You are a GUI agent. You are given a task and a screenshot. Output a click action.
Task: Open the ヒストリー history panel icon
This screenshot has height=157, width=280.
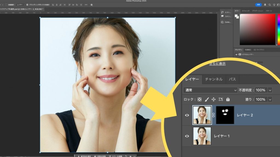coord(226,12)
